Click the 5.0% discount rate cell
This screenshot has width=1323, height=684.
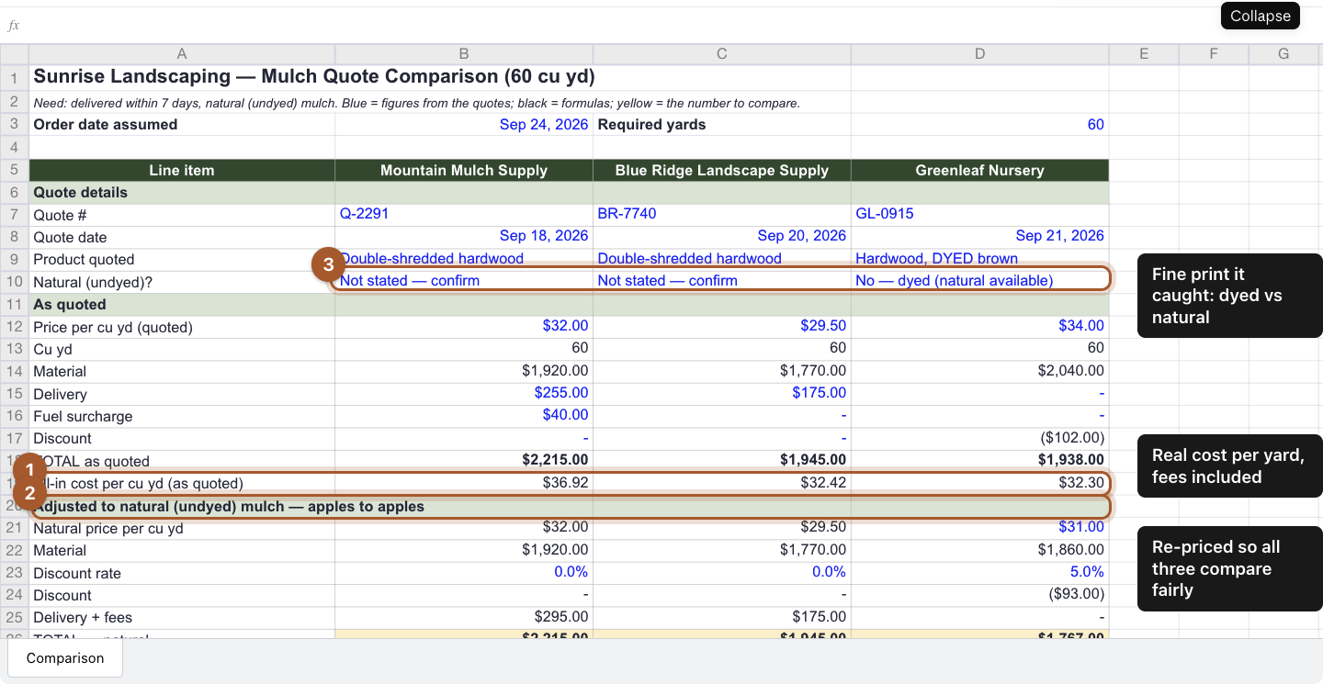tap(980, 573)
